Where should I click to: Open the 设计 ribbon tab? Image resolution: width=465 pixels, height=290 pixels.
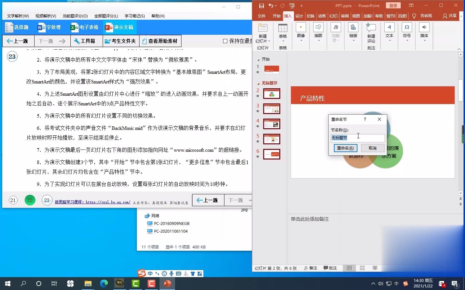[299, 16]
